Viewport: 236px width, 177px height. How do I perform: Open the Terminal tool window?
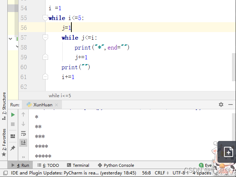click(x=78, y=165)
